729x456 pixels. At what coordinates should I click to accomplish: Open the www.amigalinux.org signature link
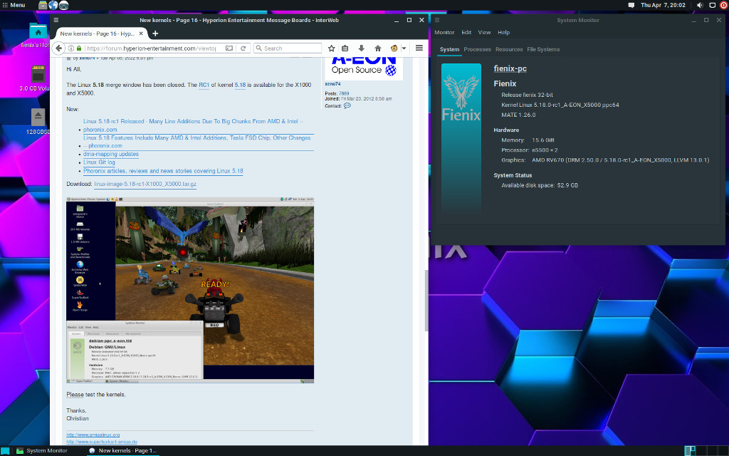[93, 435]
